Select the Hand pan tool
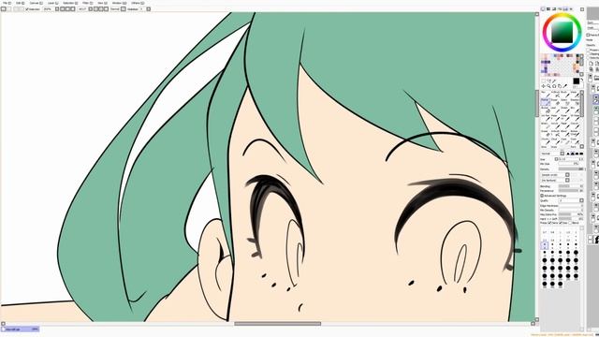 tap(560, 86)
